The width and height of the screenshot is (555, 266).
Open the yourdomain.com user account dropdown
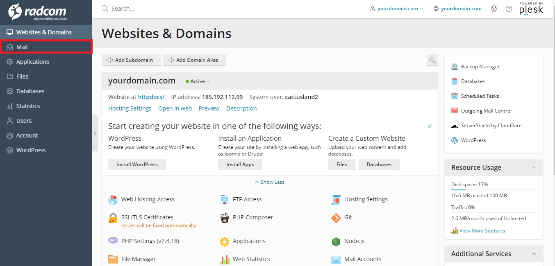point(396,9)
